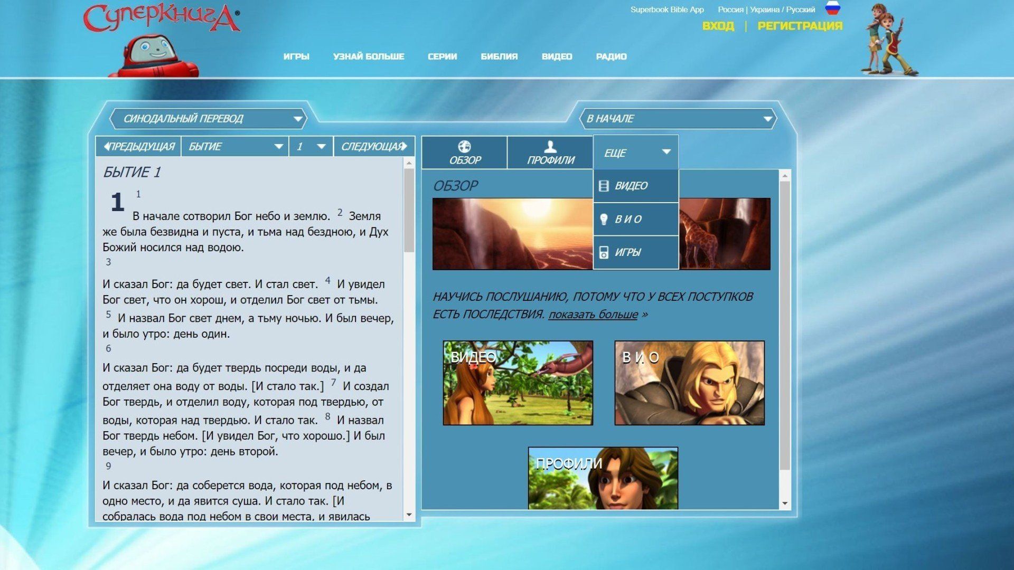This screenshot has height=570, width=1014.
Task: Click the overview panel scroll down arrow
Action: [x=785, y=503]
